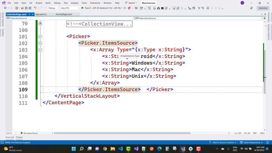Image resolution: width=272 pixels, height=153 pixels.
Task: Close the CollectionPage.xaml tab
Action: pyautogui.click(x=32, y=14)
